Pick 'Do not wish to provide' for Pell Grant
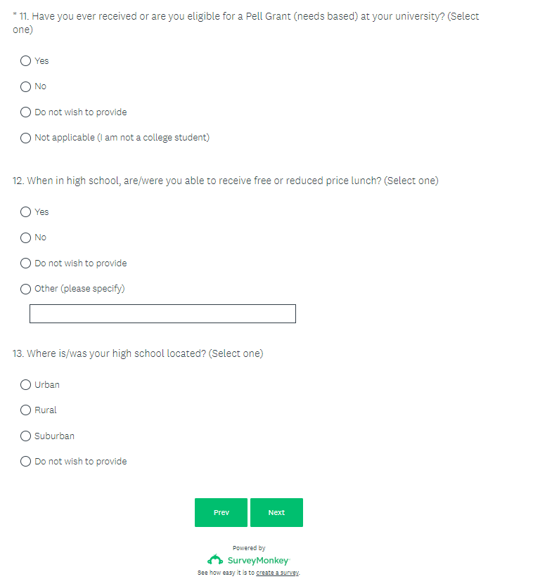Viewport: 533px width, 586px height. (x=26, y=112)
